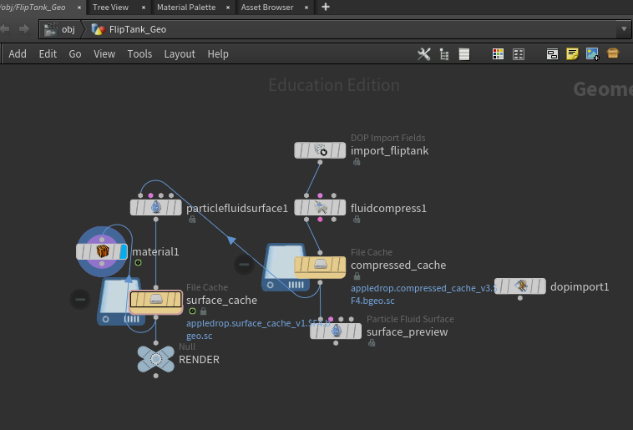Add a new pane tab

326,7
